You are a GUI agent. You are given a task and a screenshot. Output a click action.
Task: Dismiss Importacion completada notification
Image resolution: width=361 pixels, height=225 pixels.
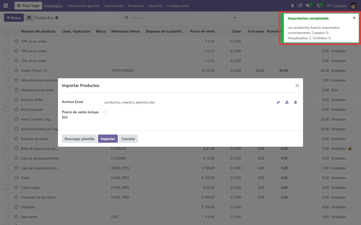coord(354,18)
